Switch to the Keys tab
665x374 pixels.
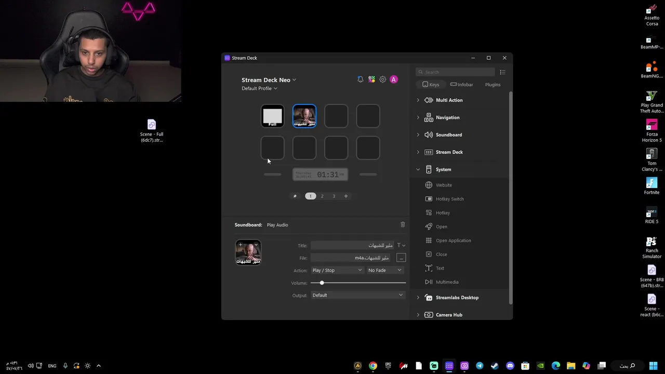[x=431, y=85]
